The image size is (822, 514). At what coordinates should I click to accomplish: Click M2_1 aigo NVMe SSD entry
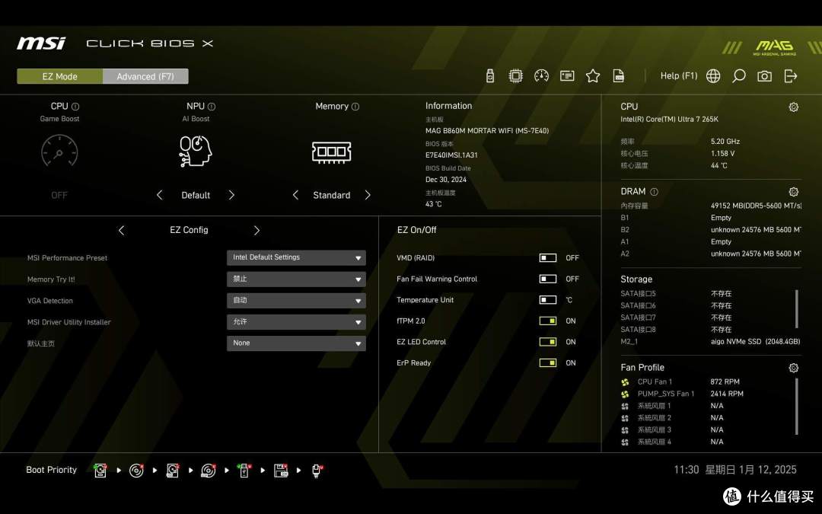pyautogui.click(x=710, y=341)
